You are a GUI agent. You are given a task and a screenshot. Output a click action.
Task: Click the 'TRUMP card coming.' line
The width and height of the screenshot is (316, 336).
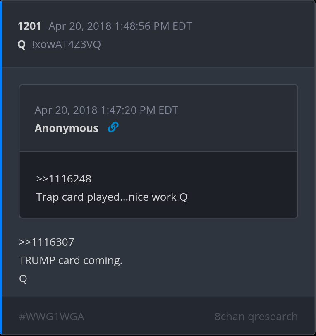click(71, 260)
